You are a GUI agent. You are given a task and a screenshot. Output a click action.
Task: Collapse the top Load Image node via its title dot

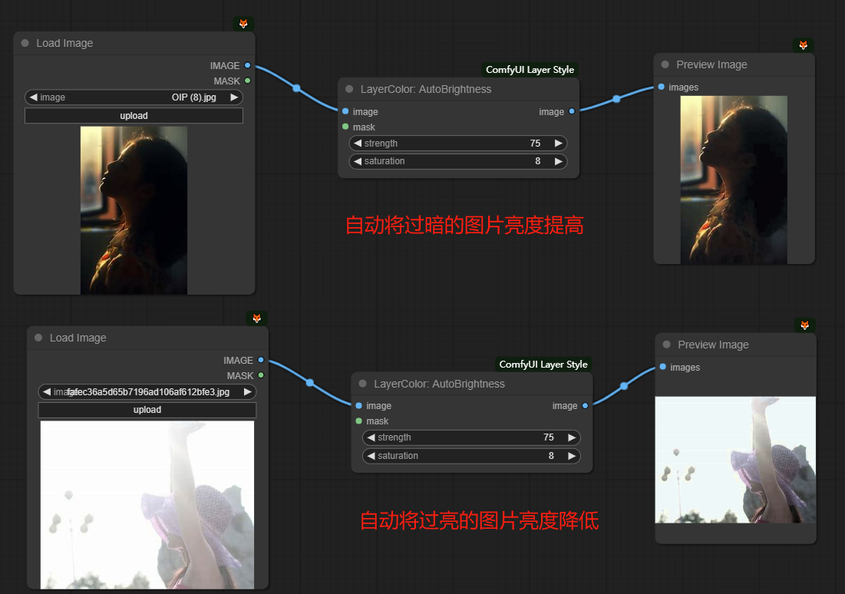click(25, 43)
